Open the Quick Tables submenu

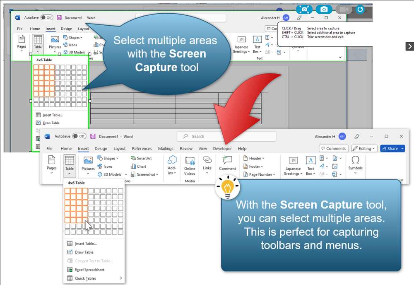[94, 278]
